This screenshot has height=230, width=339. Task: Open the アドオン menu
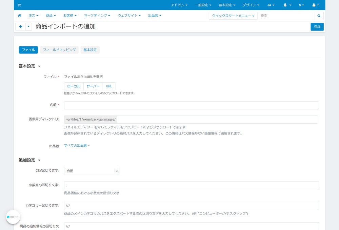(179, 5)
